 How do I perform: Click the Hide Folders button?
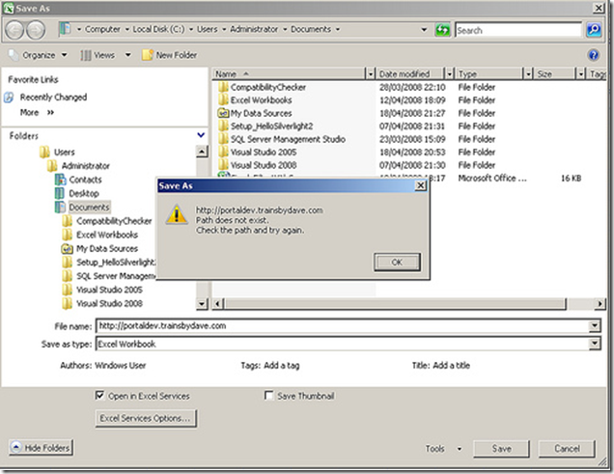coord(42,447)
